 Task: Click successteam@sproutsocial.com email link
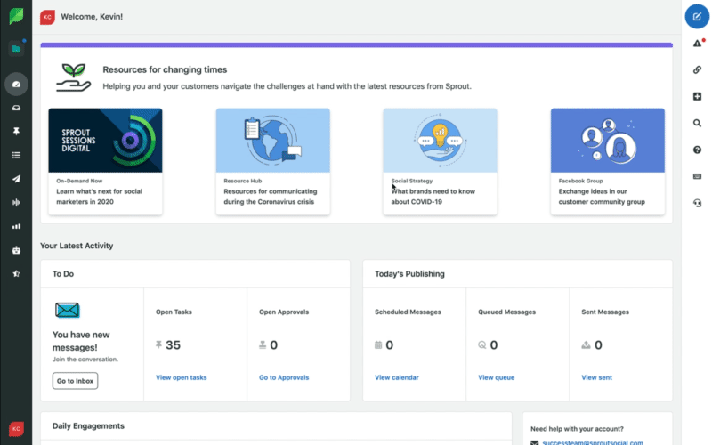593,442
